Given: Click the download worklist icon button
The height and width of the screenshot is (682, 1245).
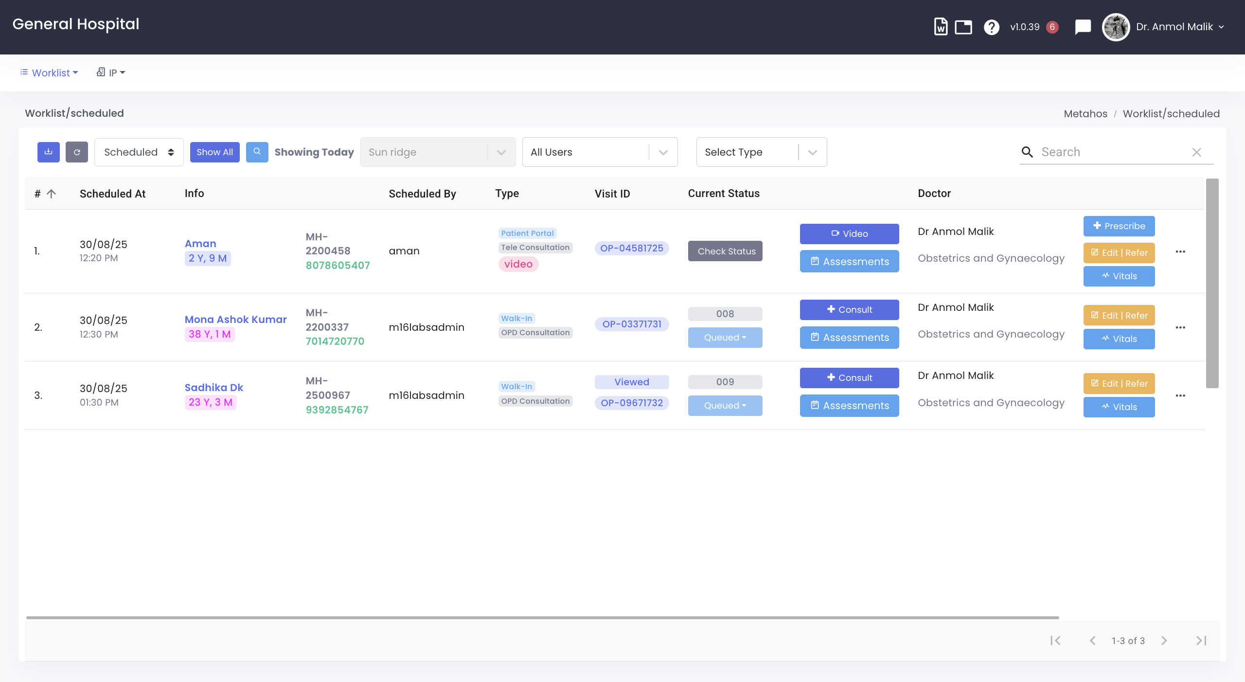Looking at the screenshot, I should (x=48, y=152).
